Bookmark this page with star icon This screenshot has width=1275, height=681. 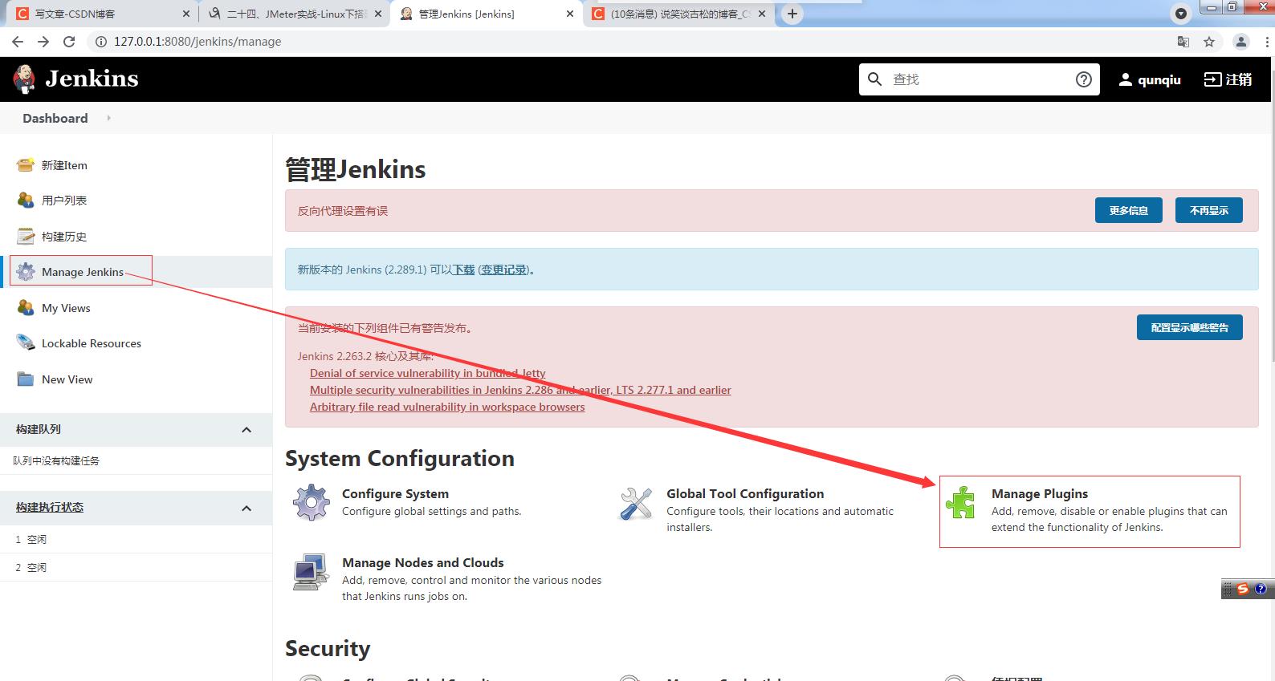click(1209, 42)
